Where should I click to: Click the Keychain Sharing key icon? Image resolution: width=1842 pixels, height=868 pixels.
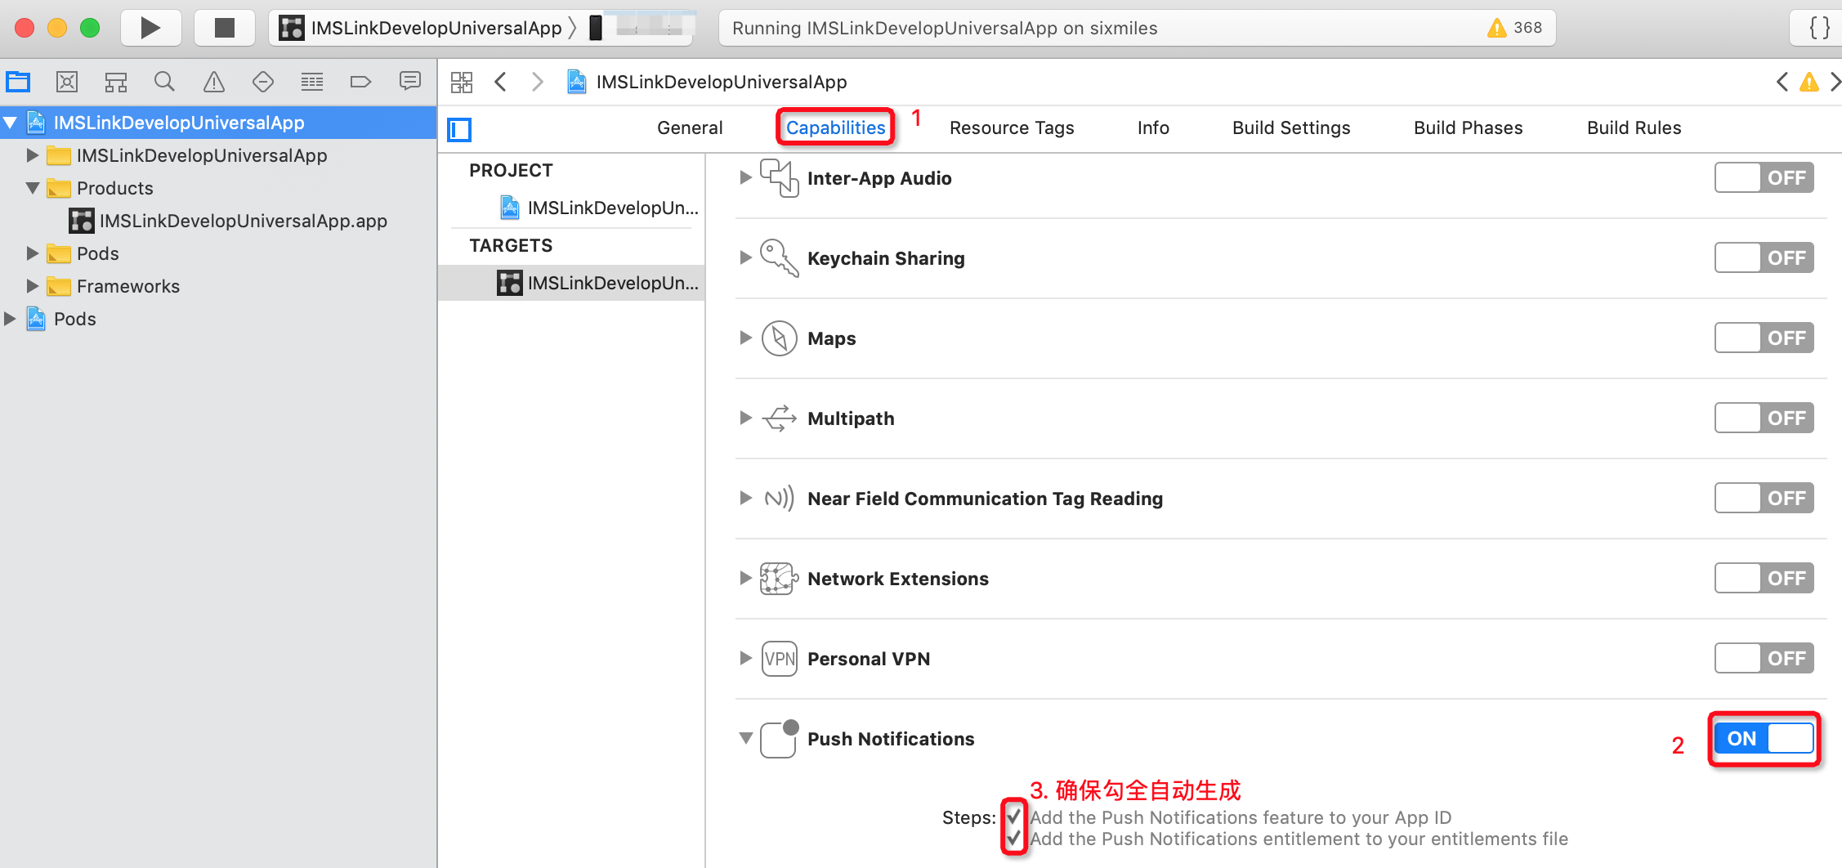(780, 258)
